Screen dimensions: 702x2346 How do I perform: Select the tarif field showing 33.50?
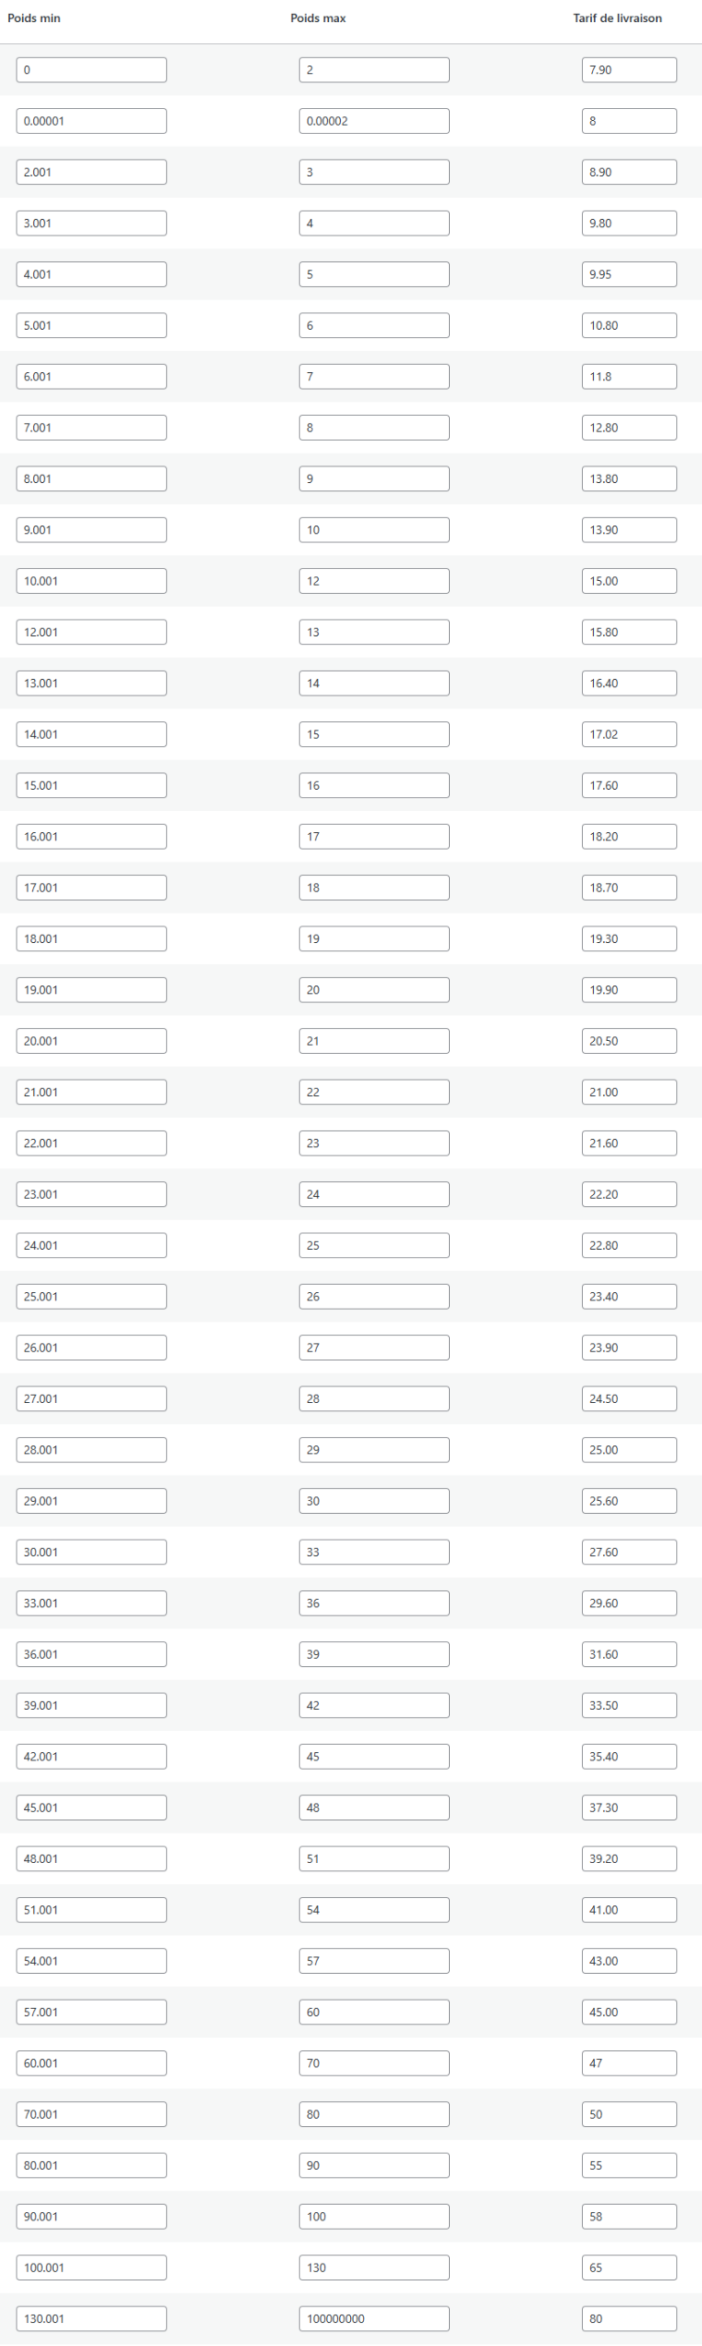click(x=629, y=1705)
